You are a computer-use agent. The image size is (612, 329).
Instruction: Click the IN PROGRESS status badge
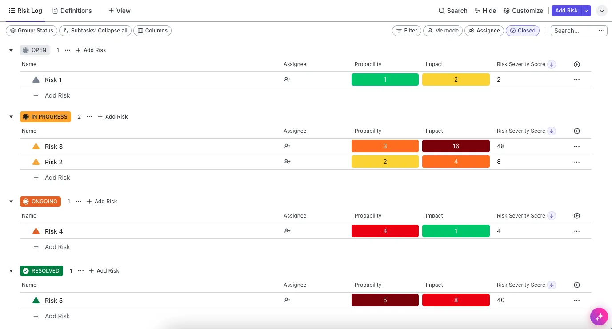(x=45, y=117)
